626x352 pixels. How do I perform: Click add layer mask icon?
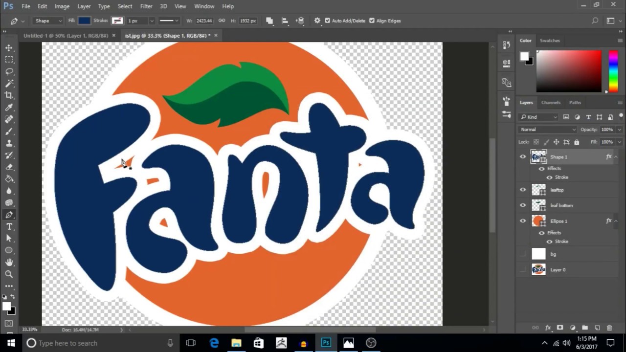pos(560,328)
